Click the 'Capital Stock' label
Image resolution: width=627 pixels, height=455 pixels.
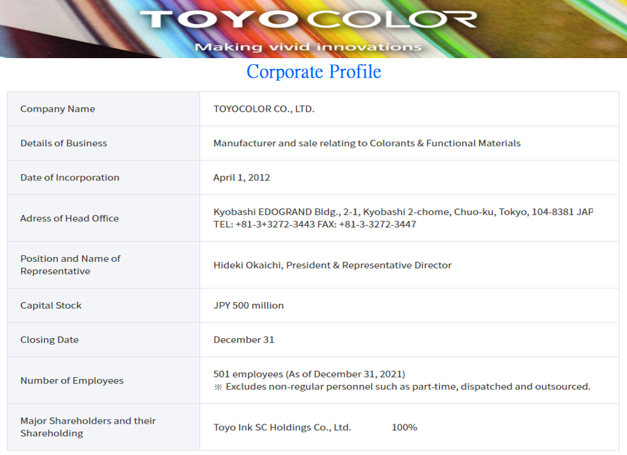tap(51, 305)
